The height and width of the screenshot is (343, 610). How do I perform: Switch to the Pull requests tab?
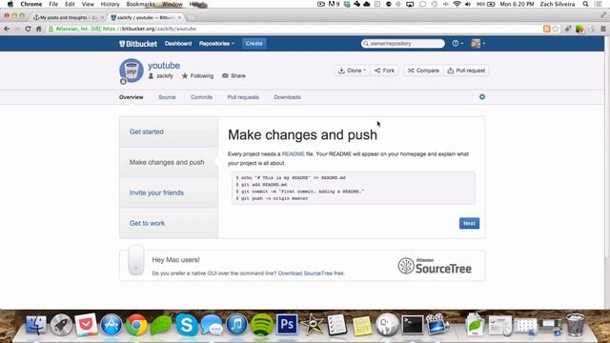point(243,97)
